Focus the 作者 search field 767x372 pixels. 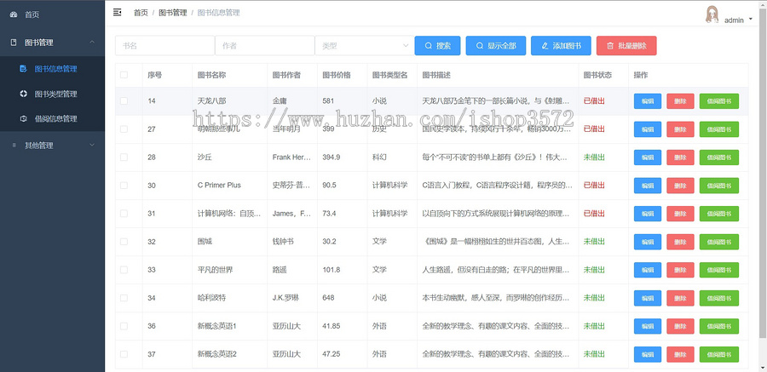point(265,45)
